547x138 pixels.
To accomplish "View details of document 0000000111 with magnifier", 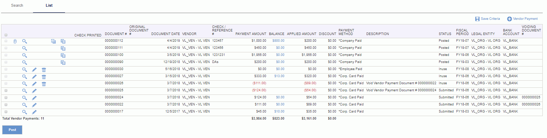I will 25,48.
